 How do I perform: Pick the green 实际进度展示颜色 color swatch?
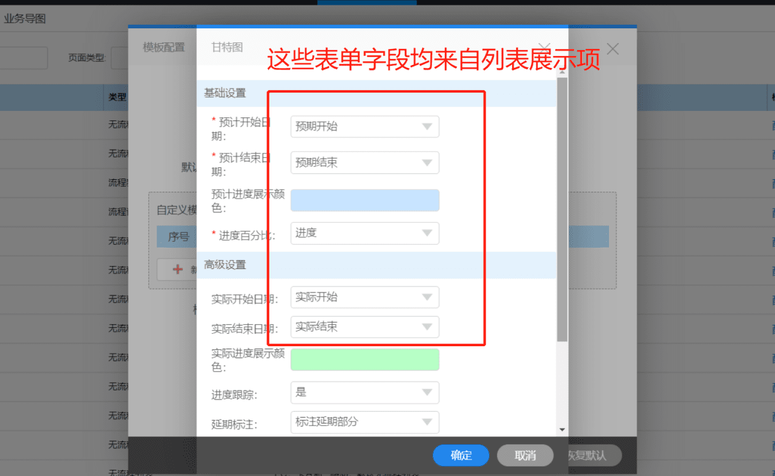(x=364, y=359)
